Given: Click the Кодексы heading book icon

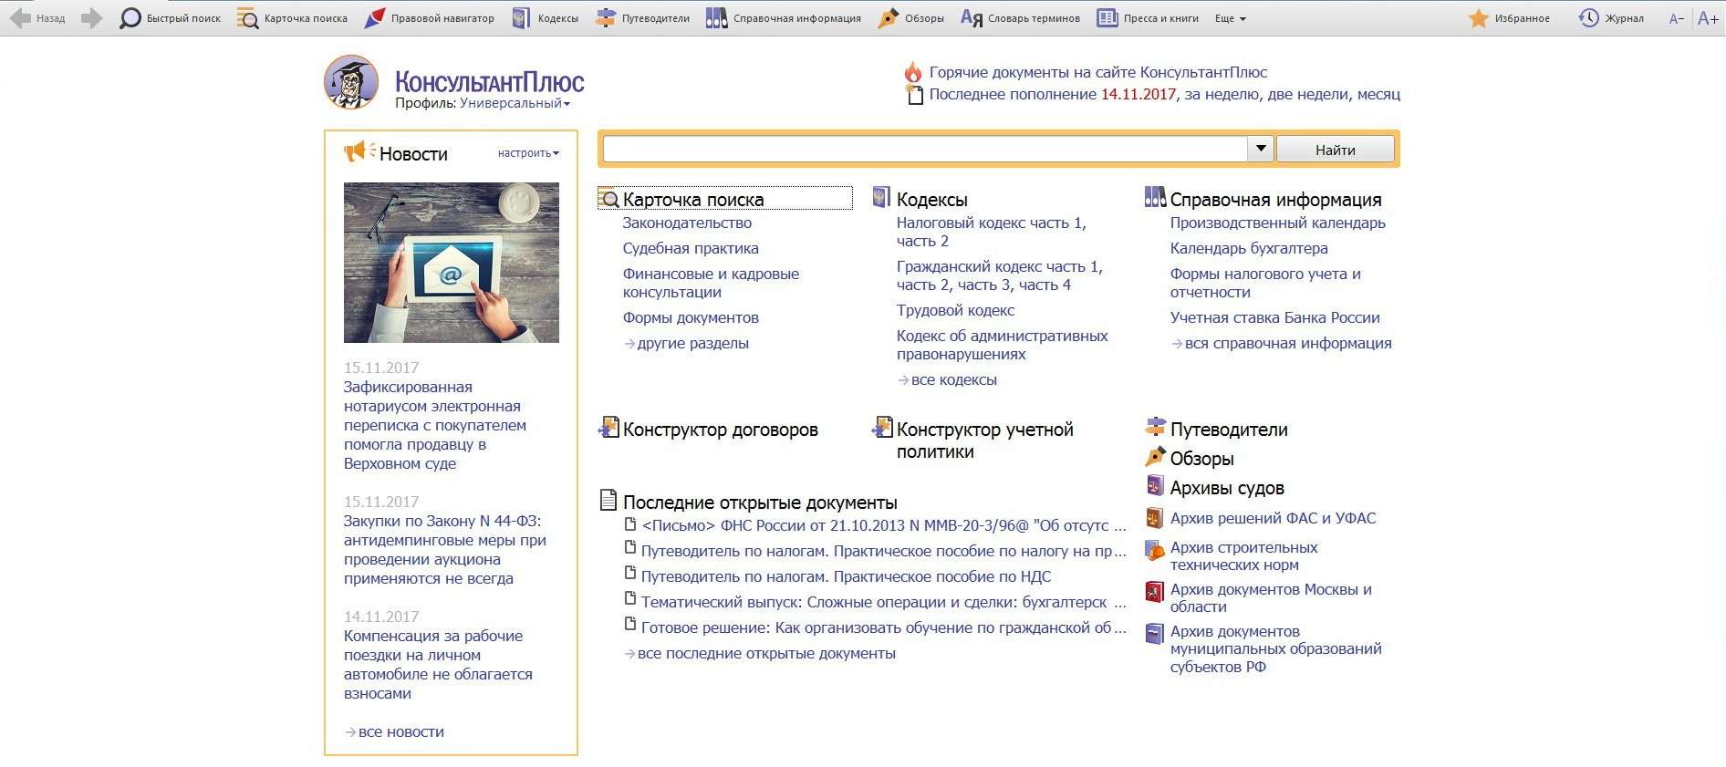Looking at the screenshot, I should coord(881,197).
